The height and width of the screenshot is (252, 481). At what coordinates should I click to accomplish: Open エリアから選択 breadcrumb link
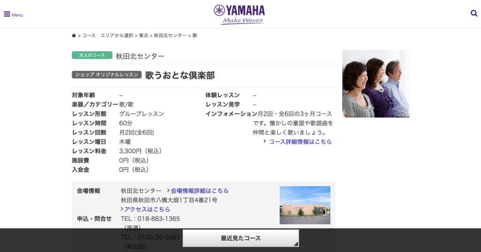pos(117,36)
